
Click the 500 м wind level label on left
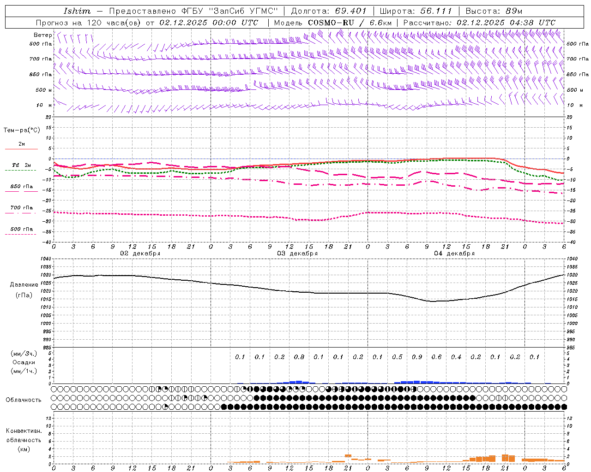pyautogui.click(x=44, y=90)
